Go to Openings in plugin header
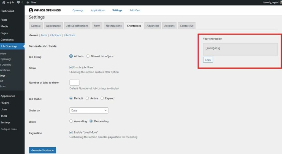Viewport: 282px width, 154px height. tap(78, 10)
